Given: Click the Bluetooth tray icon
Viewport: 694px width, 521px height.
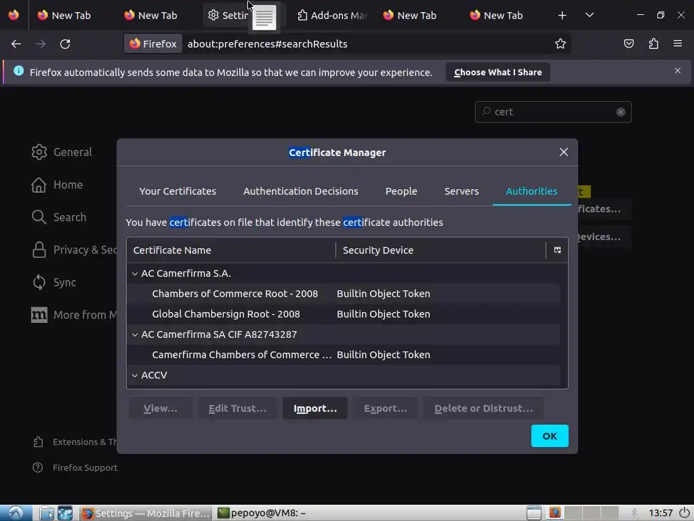Looking at the screenshot, I should click(634, 513).
